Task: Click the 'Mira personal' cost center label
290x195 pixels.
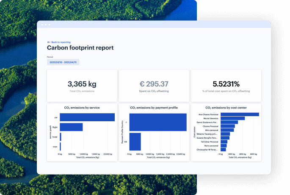Action: [x=212, y=130]
